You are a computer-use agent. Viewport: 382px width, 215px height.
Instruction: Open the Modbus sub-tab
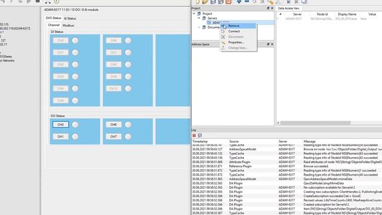point(68,25)
